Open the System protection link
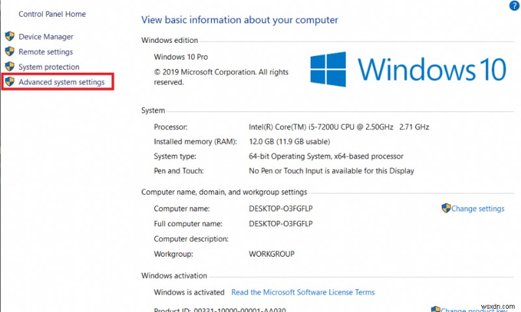Screen dimensions: 521x312 (x=49, y=67)
